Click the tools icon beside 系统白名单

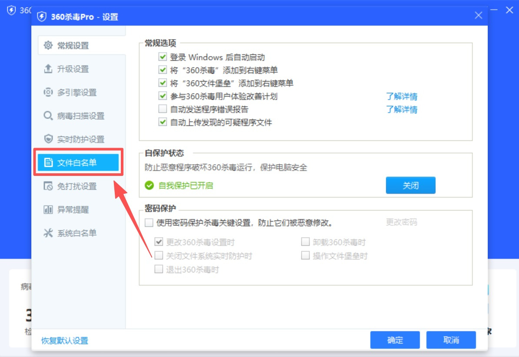48,233
